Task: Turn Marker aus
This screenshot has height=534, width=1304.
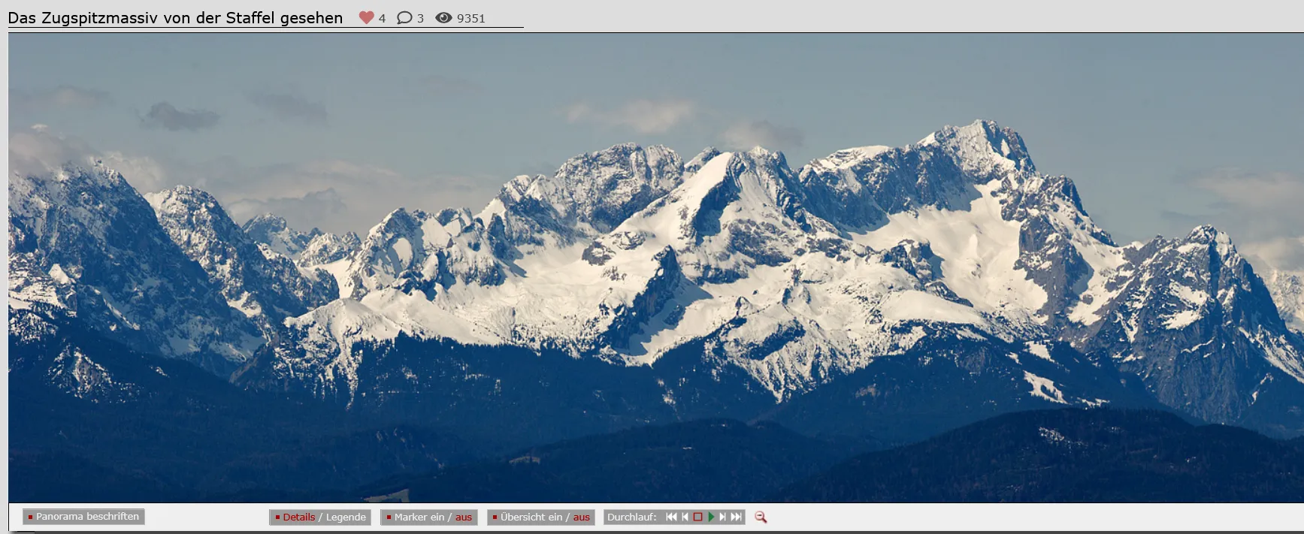Action: [x=464, y=517]
